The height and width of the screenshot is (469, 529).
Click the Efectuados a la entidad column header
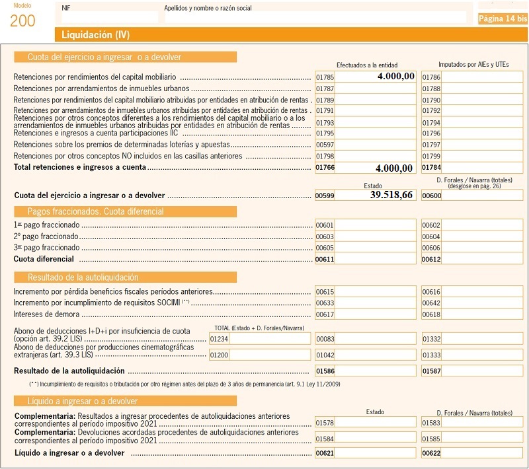coord(367,65)
